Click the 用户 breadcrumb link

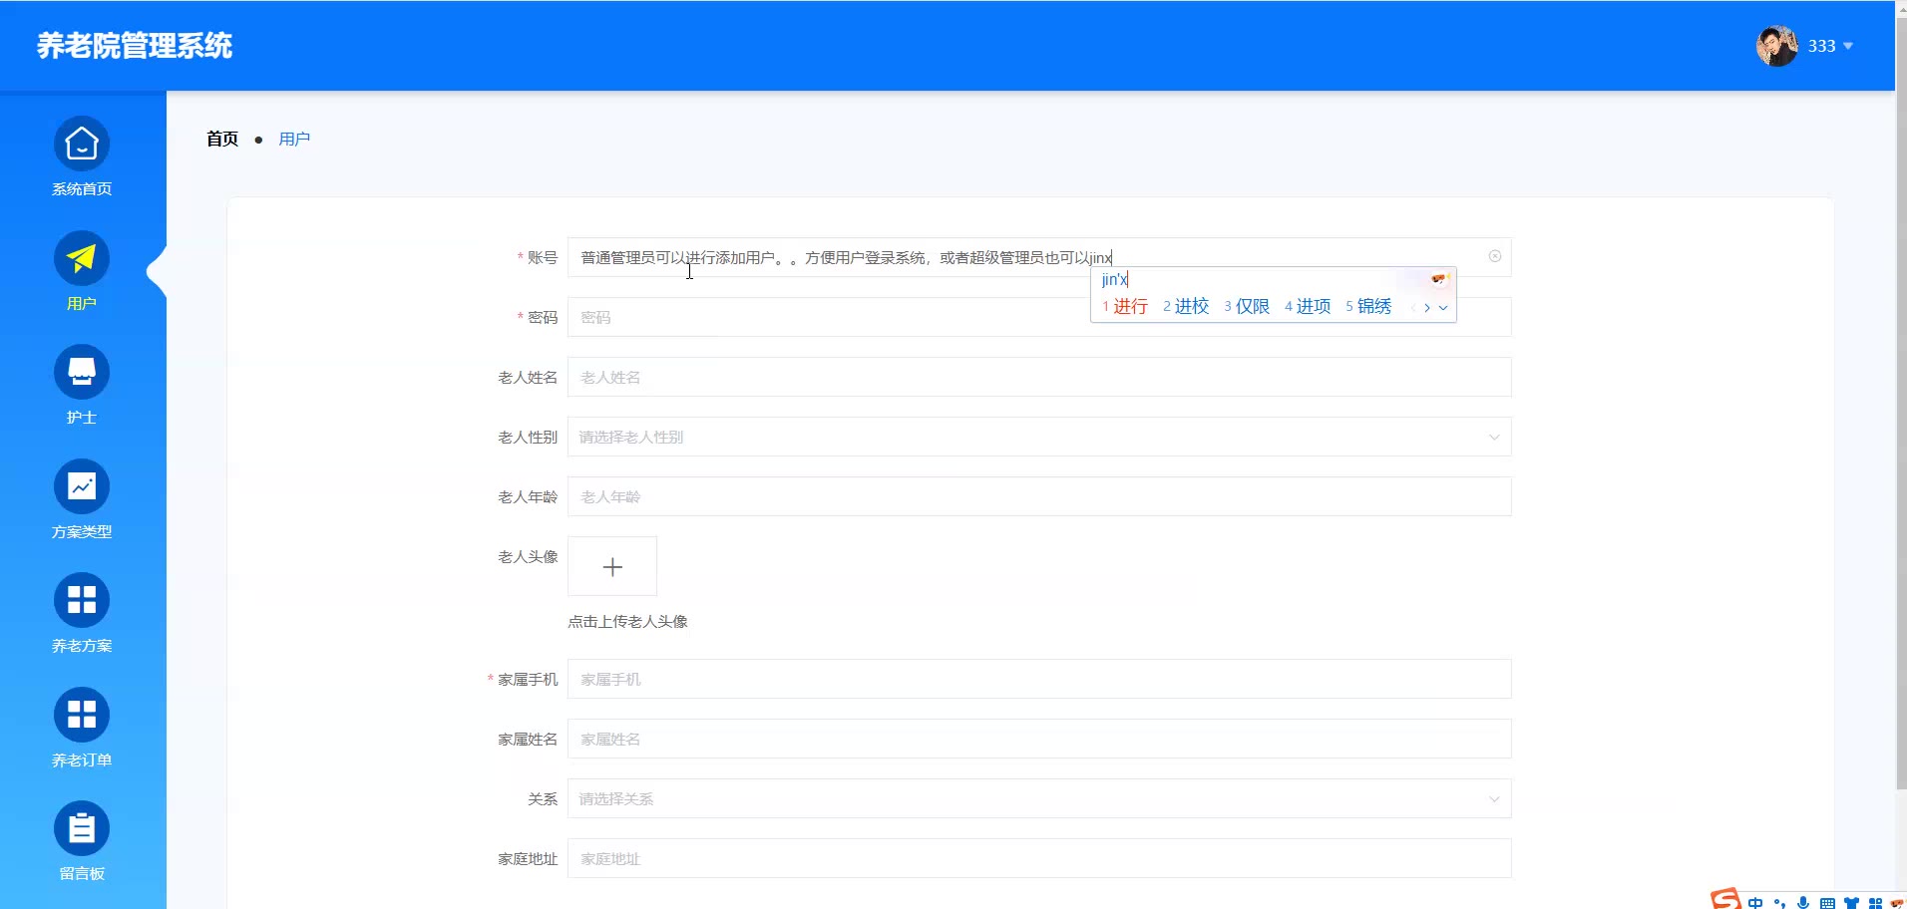(294, 140)
